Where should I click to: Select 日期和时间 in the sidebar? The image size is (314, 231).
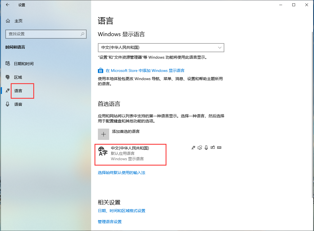click(24, 64)
